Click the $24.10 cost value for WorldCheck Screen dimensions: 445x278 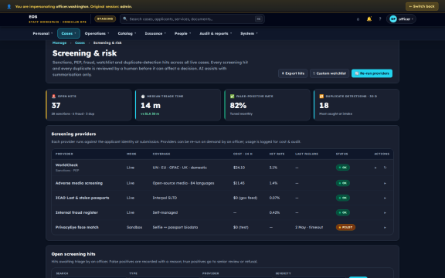tap(239, 168)
